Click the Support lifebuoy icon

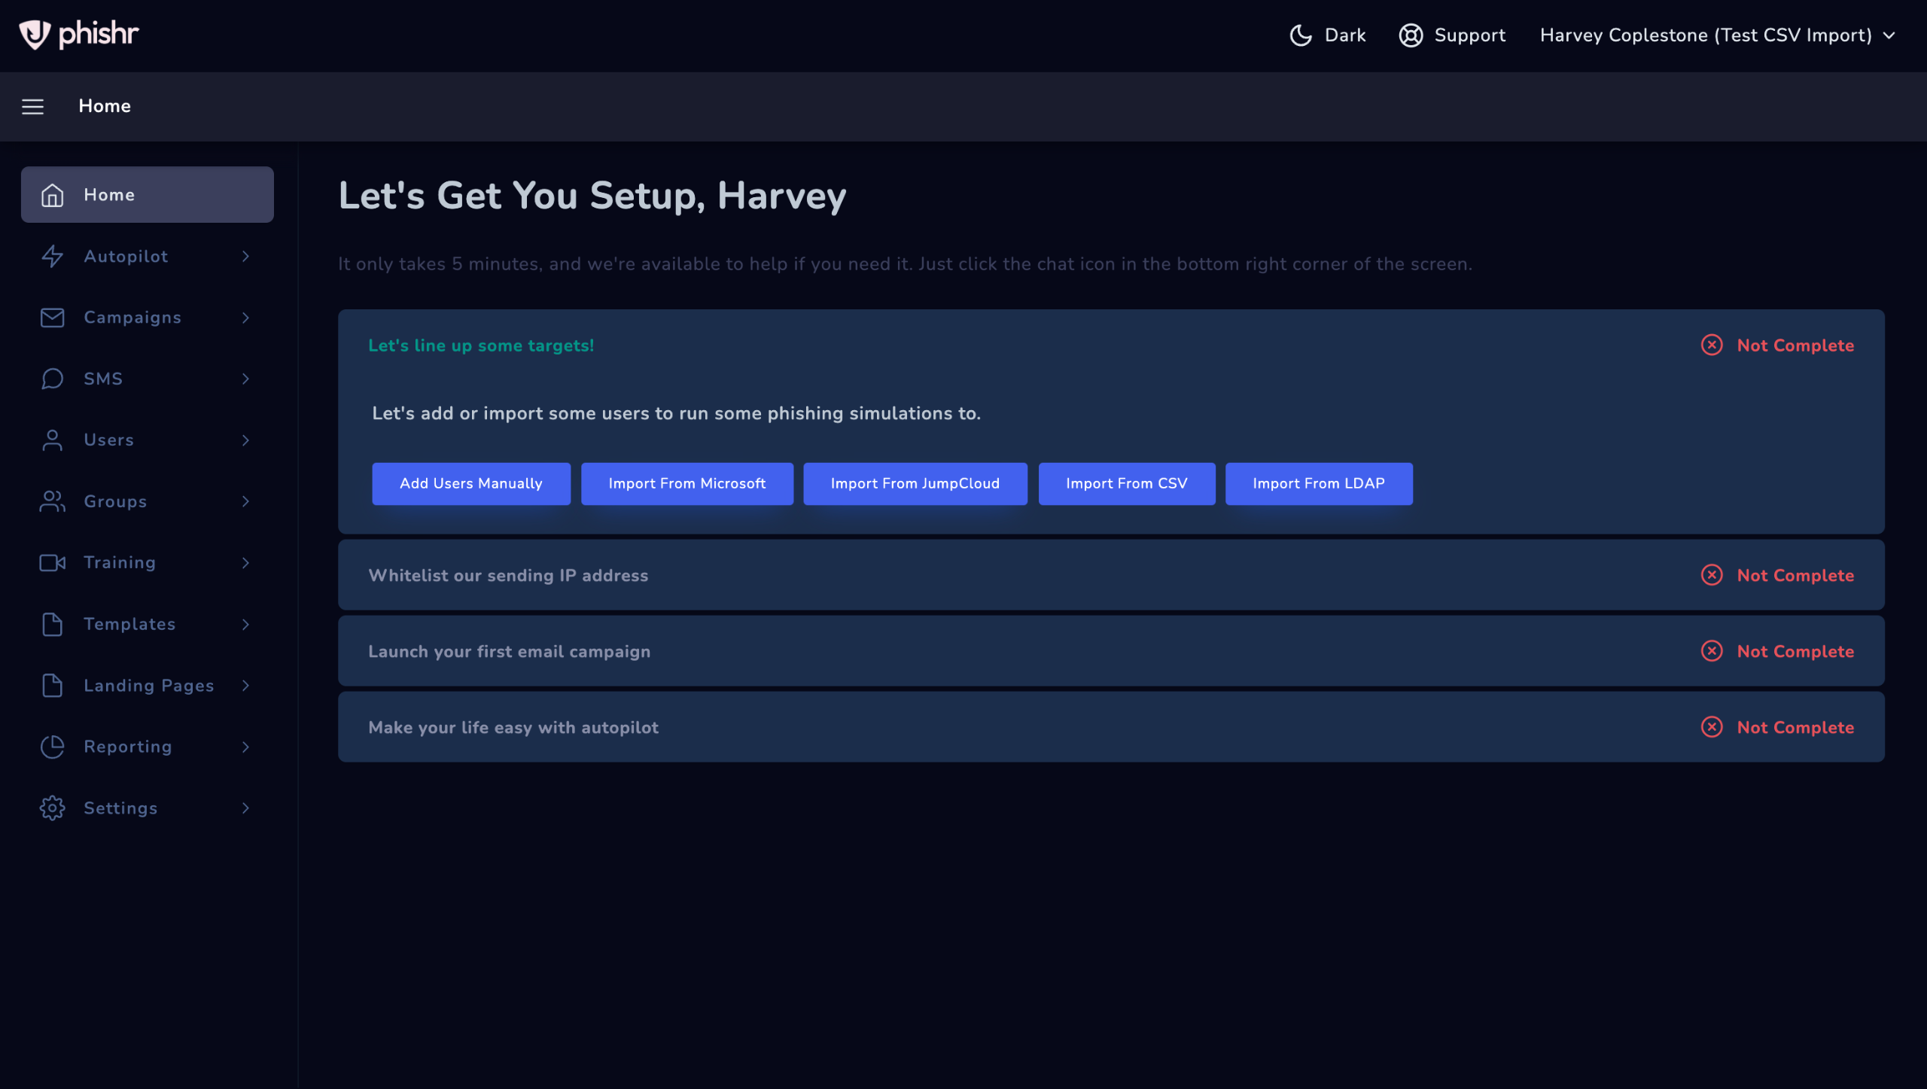[x=1411, y=35]
